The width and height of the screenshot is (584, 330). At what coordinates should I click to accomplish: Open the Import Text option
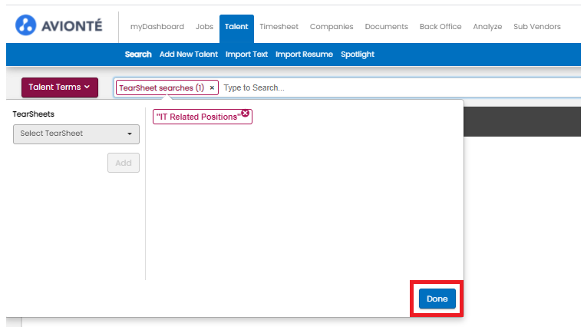point(246,54)
